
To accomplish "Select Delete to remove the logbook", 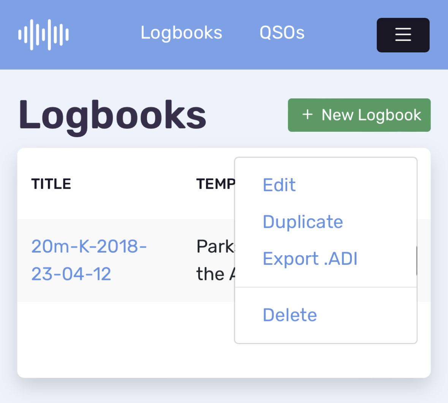I will (x=290, y=314).
